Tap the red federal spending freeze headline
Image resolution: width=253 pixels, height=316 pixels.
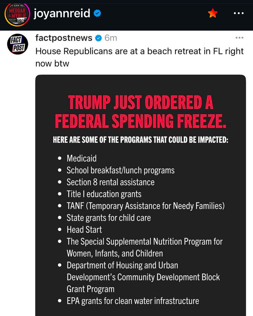coord(141,111)
